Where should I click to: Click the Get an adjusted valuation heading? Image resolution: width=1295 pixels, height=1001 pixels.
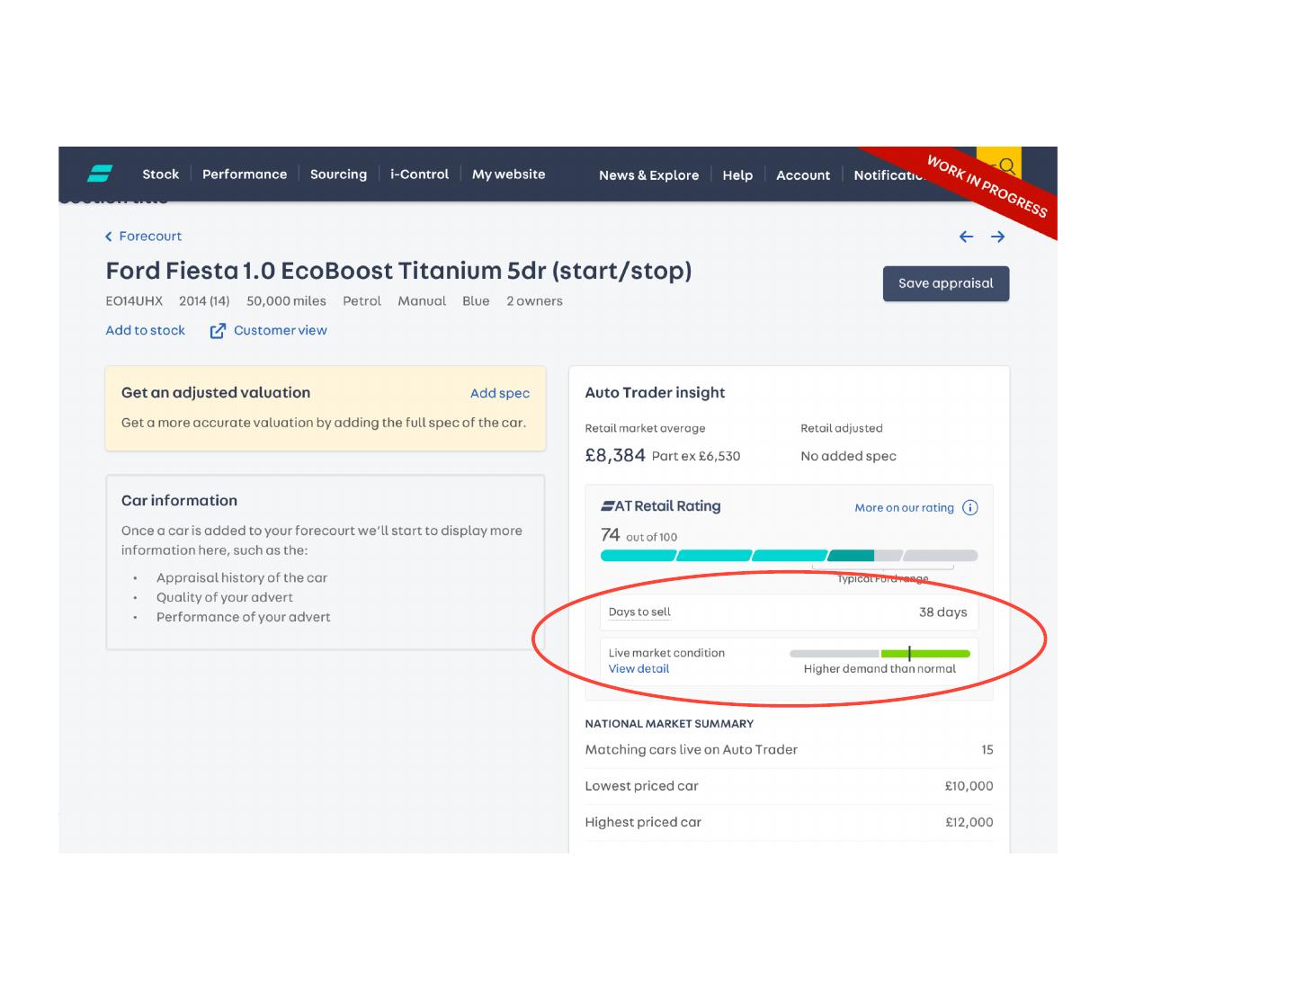[x=216, y=392]
